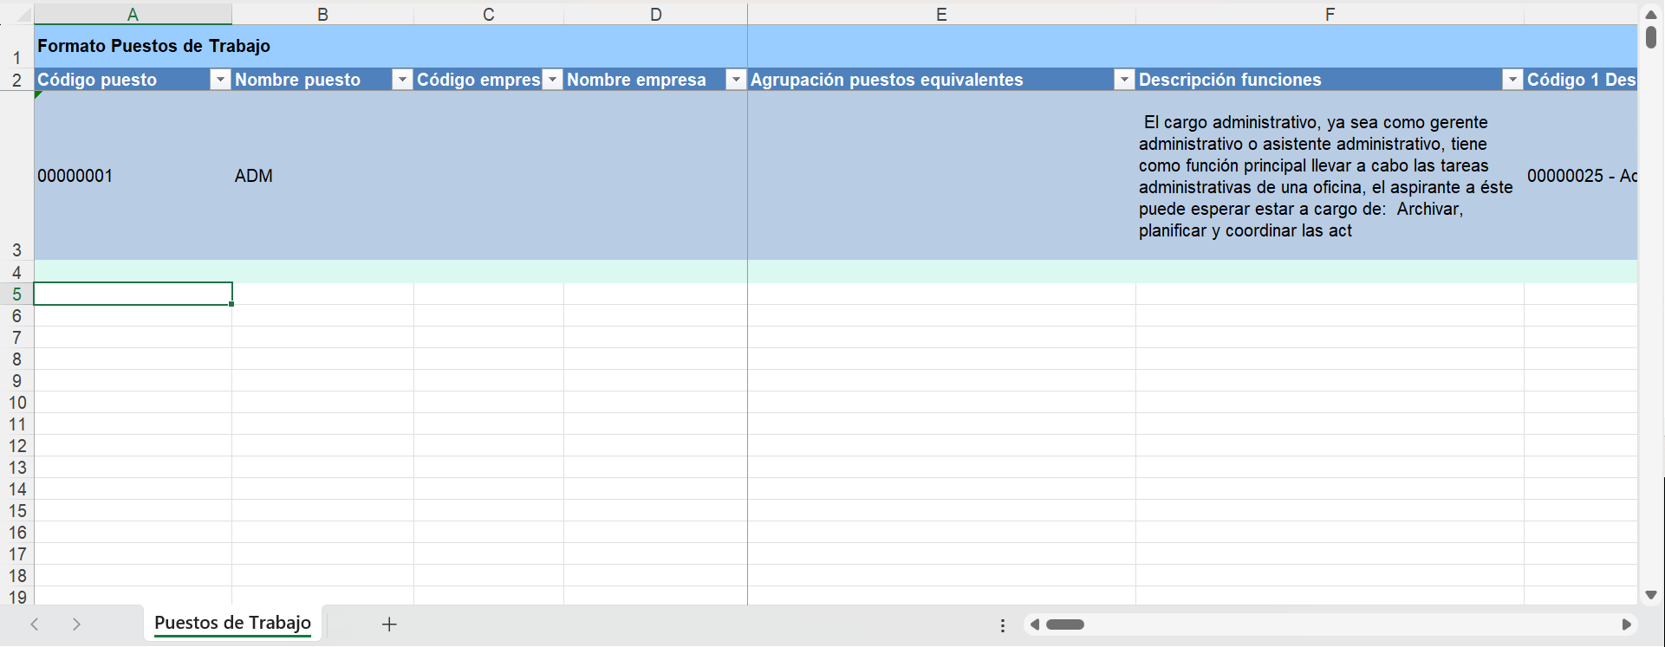
Task: Select row 12 header
Action: 16,446
